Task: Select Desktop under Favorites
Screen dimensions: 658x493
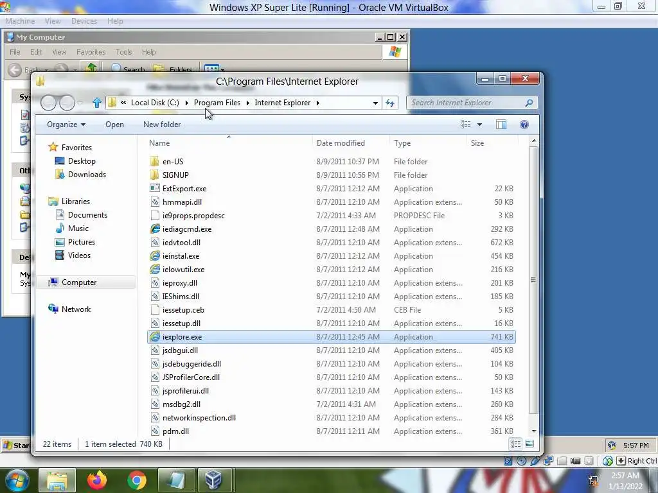Action: [82, 161]
